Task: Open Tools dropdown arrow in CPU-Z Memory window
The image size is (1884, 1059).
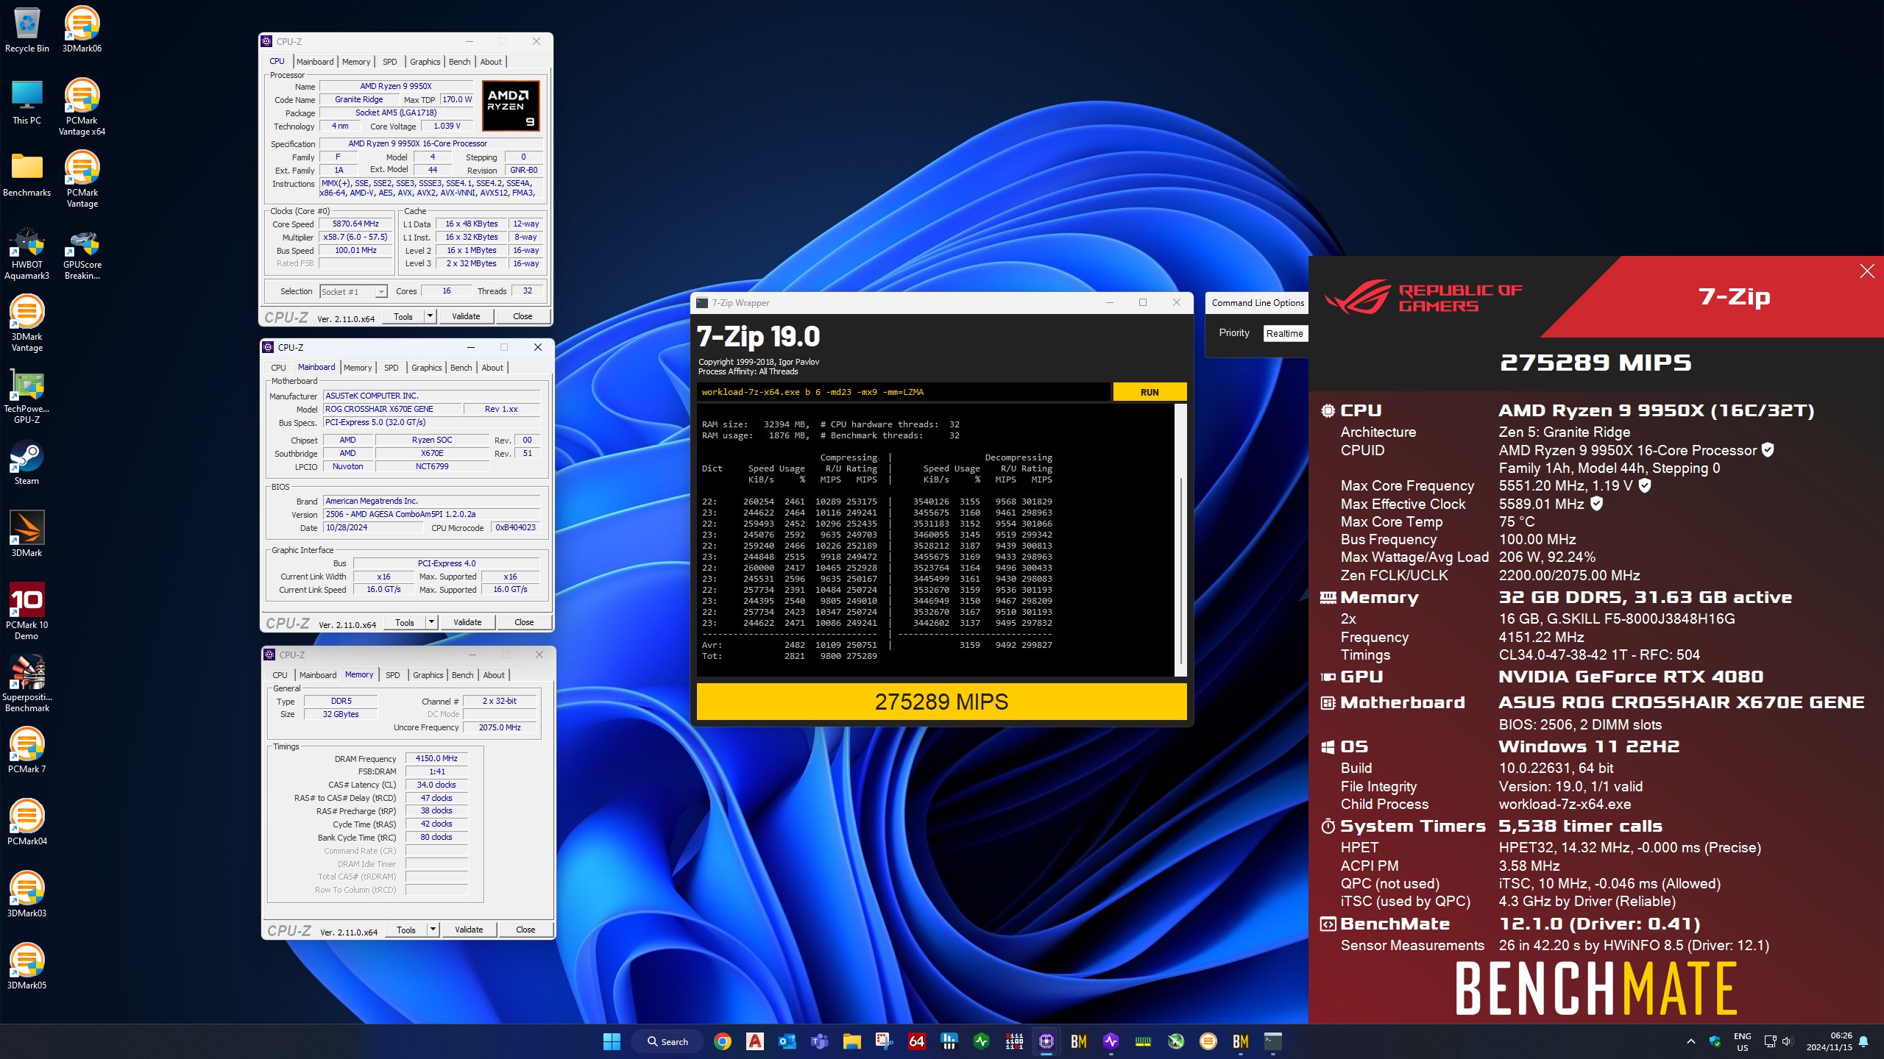Action: coord(433,930)
